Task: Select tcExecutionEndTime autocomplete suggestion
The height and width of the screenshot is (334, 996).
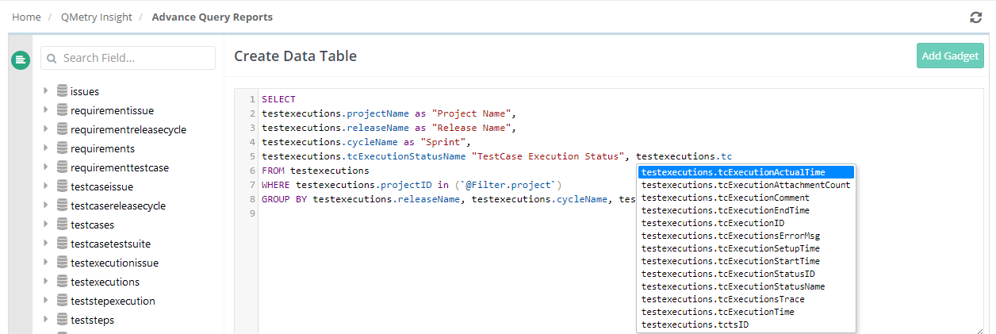Action: pos(746,210)
